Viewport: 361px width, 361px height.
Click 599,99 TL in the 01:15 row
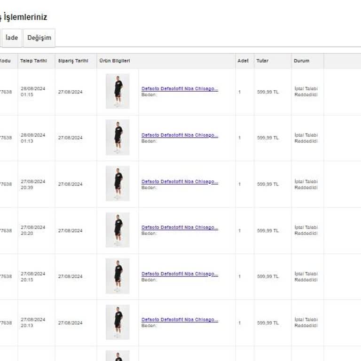268,92
